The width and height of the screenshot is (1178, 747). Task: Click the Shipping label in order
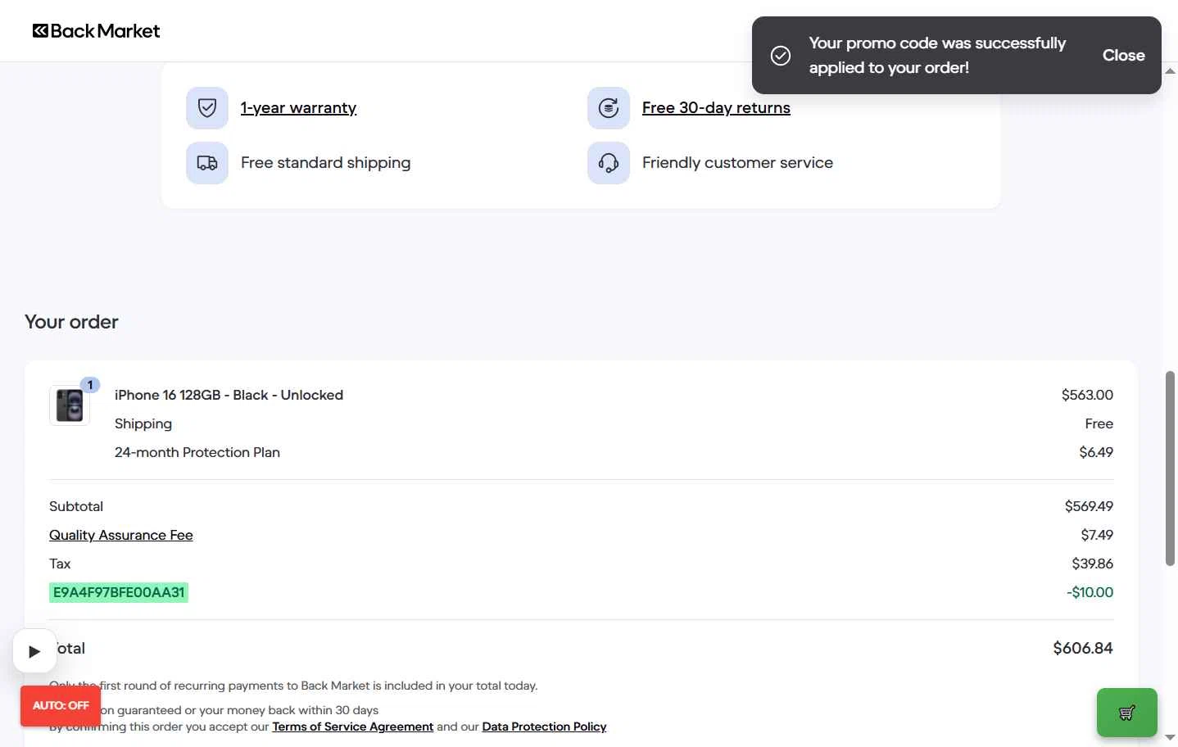pos(143,423)
